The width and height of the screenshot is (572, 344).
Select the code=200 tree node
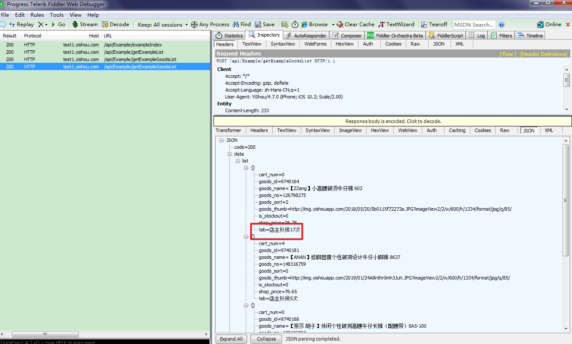coord(244,147)
